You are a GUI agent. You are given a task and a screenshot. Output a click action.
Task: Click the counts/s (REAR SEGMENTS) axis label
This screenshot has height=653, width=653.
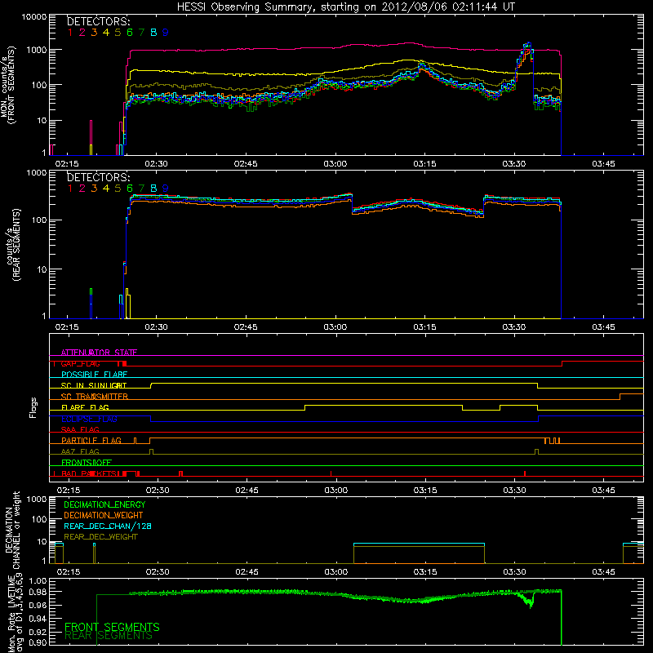12,245
